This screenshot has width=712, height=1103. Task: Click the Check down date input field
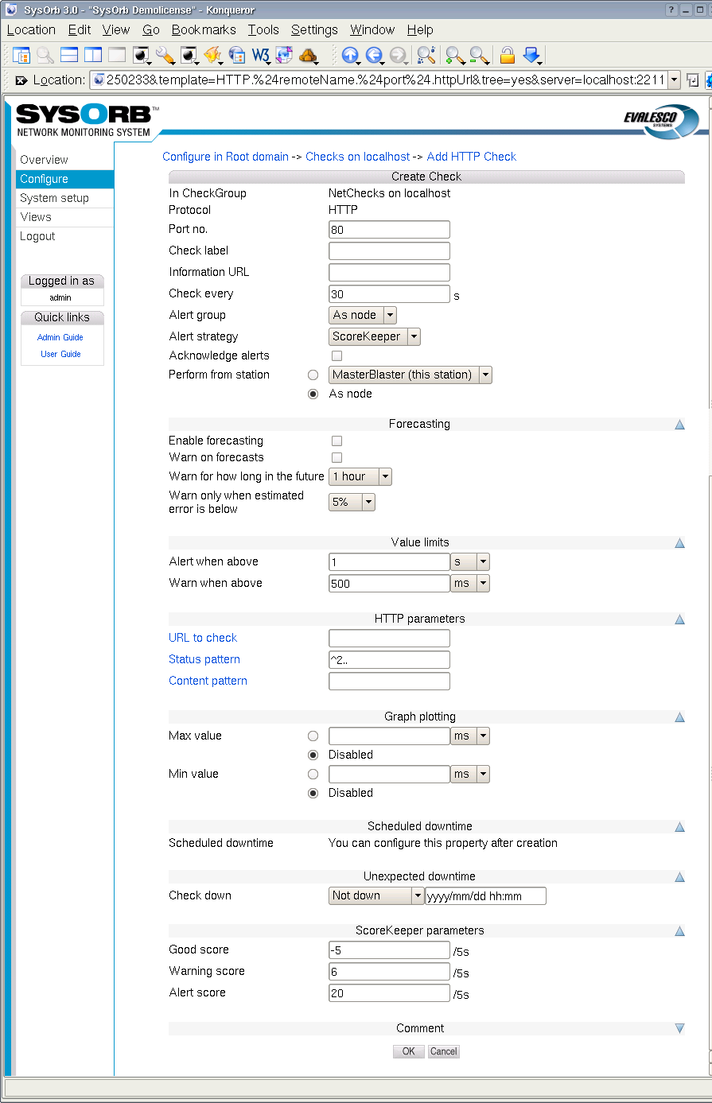click(486, 896)
